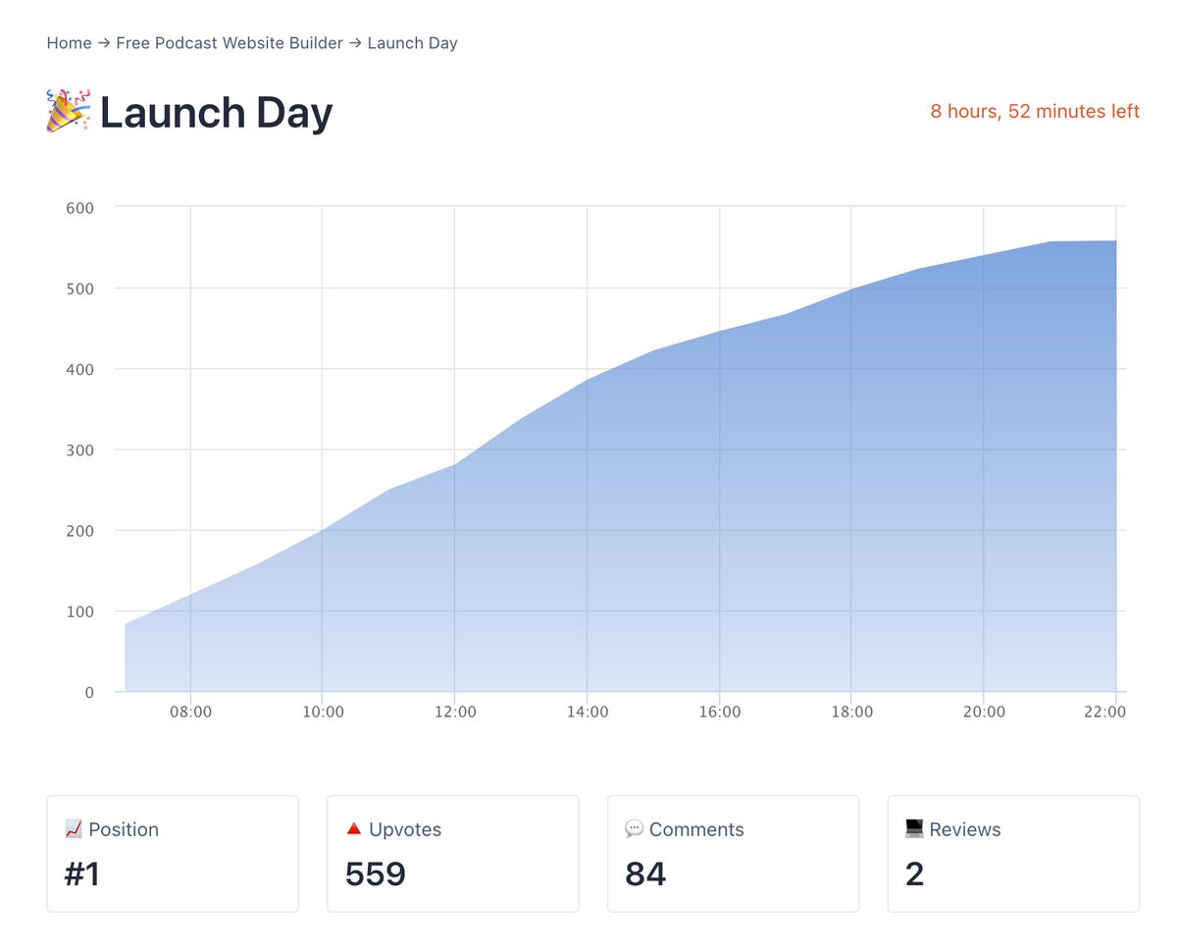Select the Comments 84 stat card
This screenshot has width=1177, height=951.
point(733,854)
